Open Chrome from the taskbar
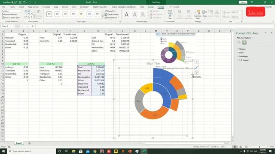The width and height of the screenshot is (275, 154). pyautogui.click(x=95, y=151)
